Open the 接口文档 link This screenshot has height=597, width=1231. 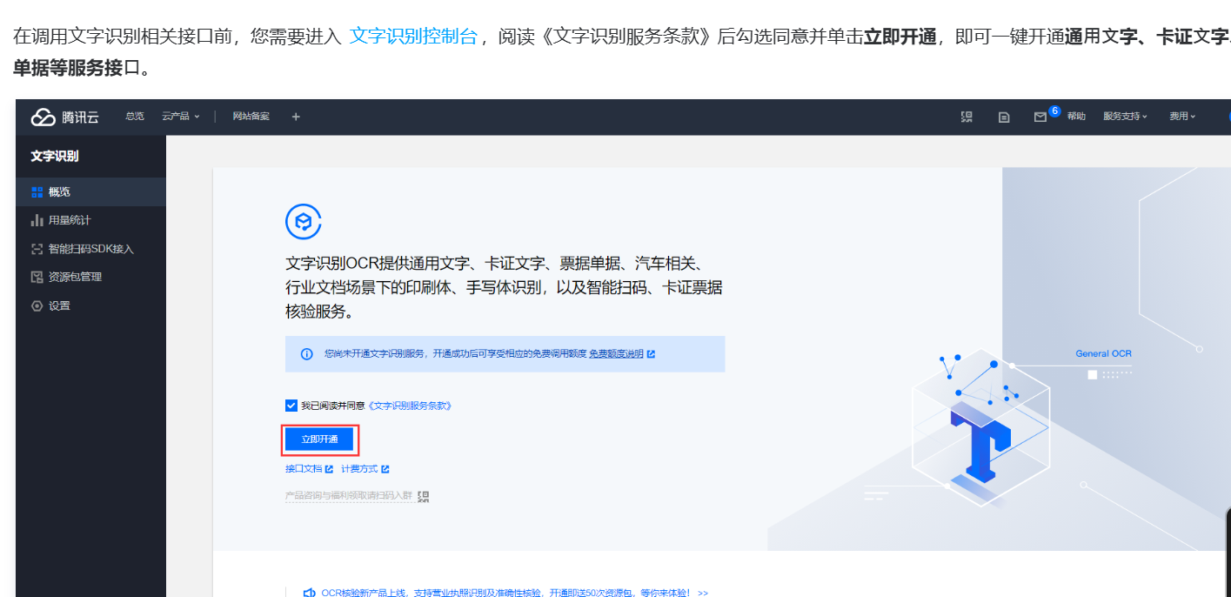coord(304,469)
